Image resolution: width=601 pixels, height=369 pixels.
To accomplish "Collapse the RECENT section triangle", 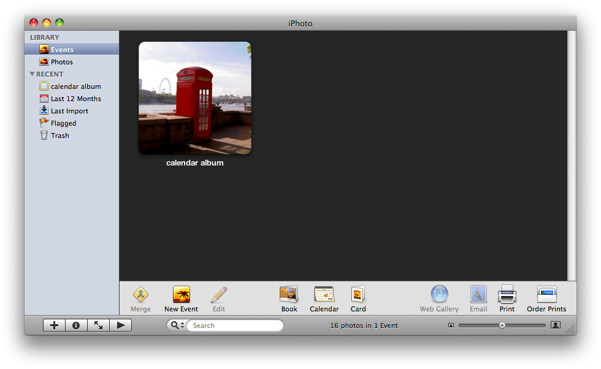I will 32,74.
